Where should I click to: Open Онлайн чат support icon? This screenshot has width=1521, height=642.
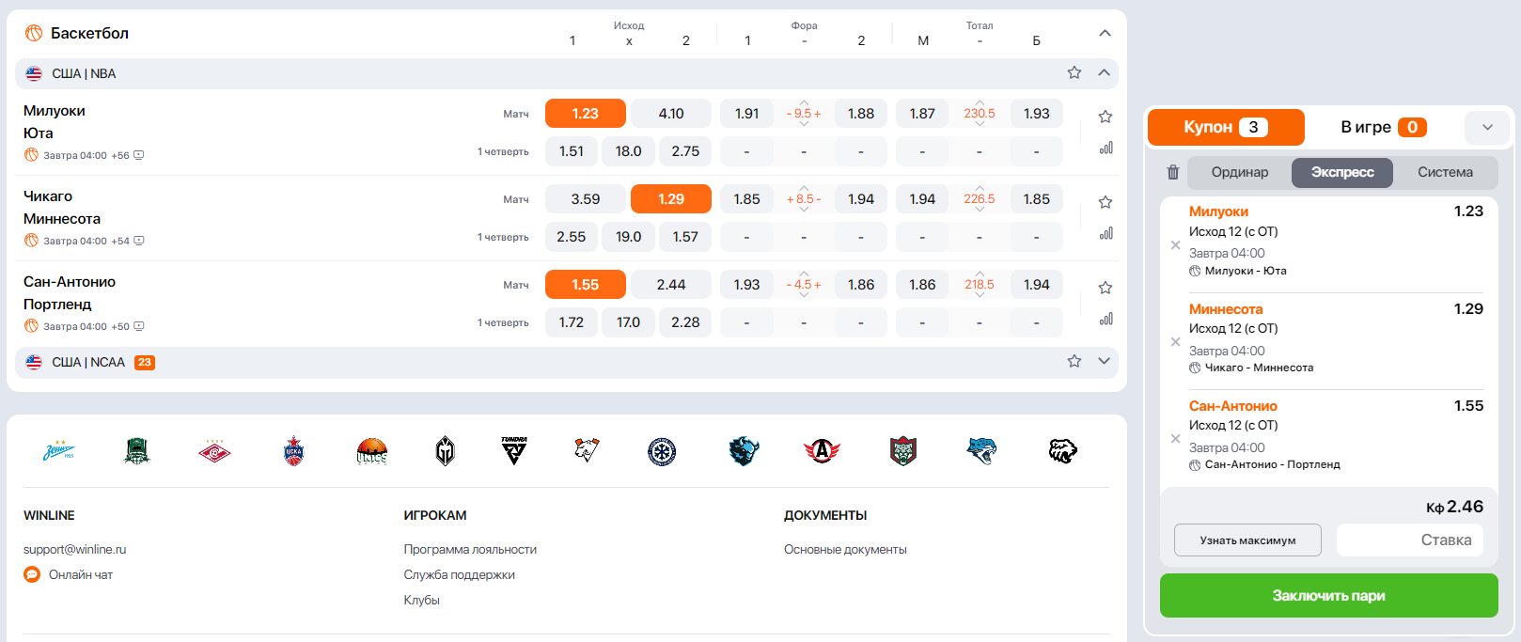[x=32, y=574]
